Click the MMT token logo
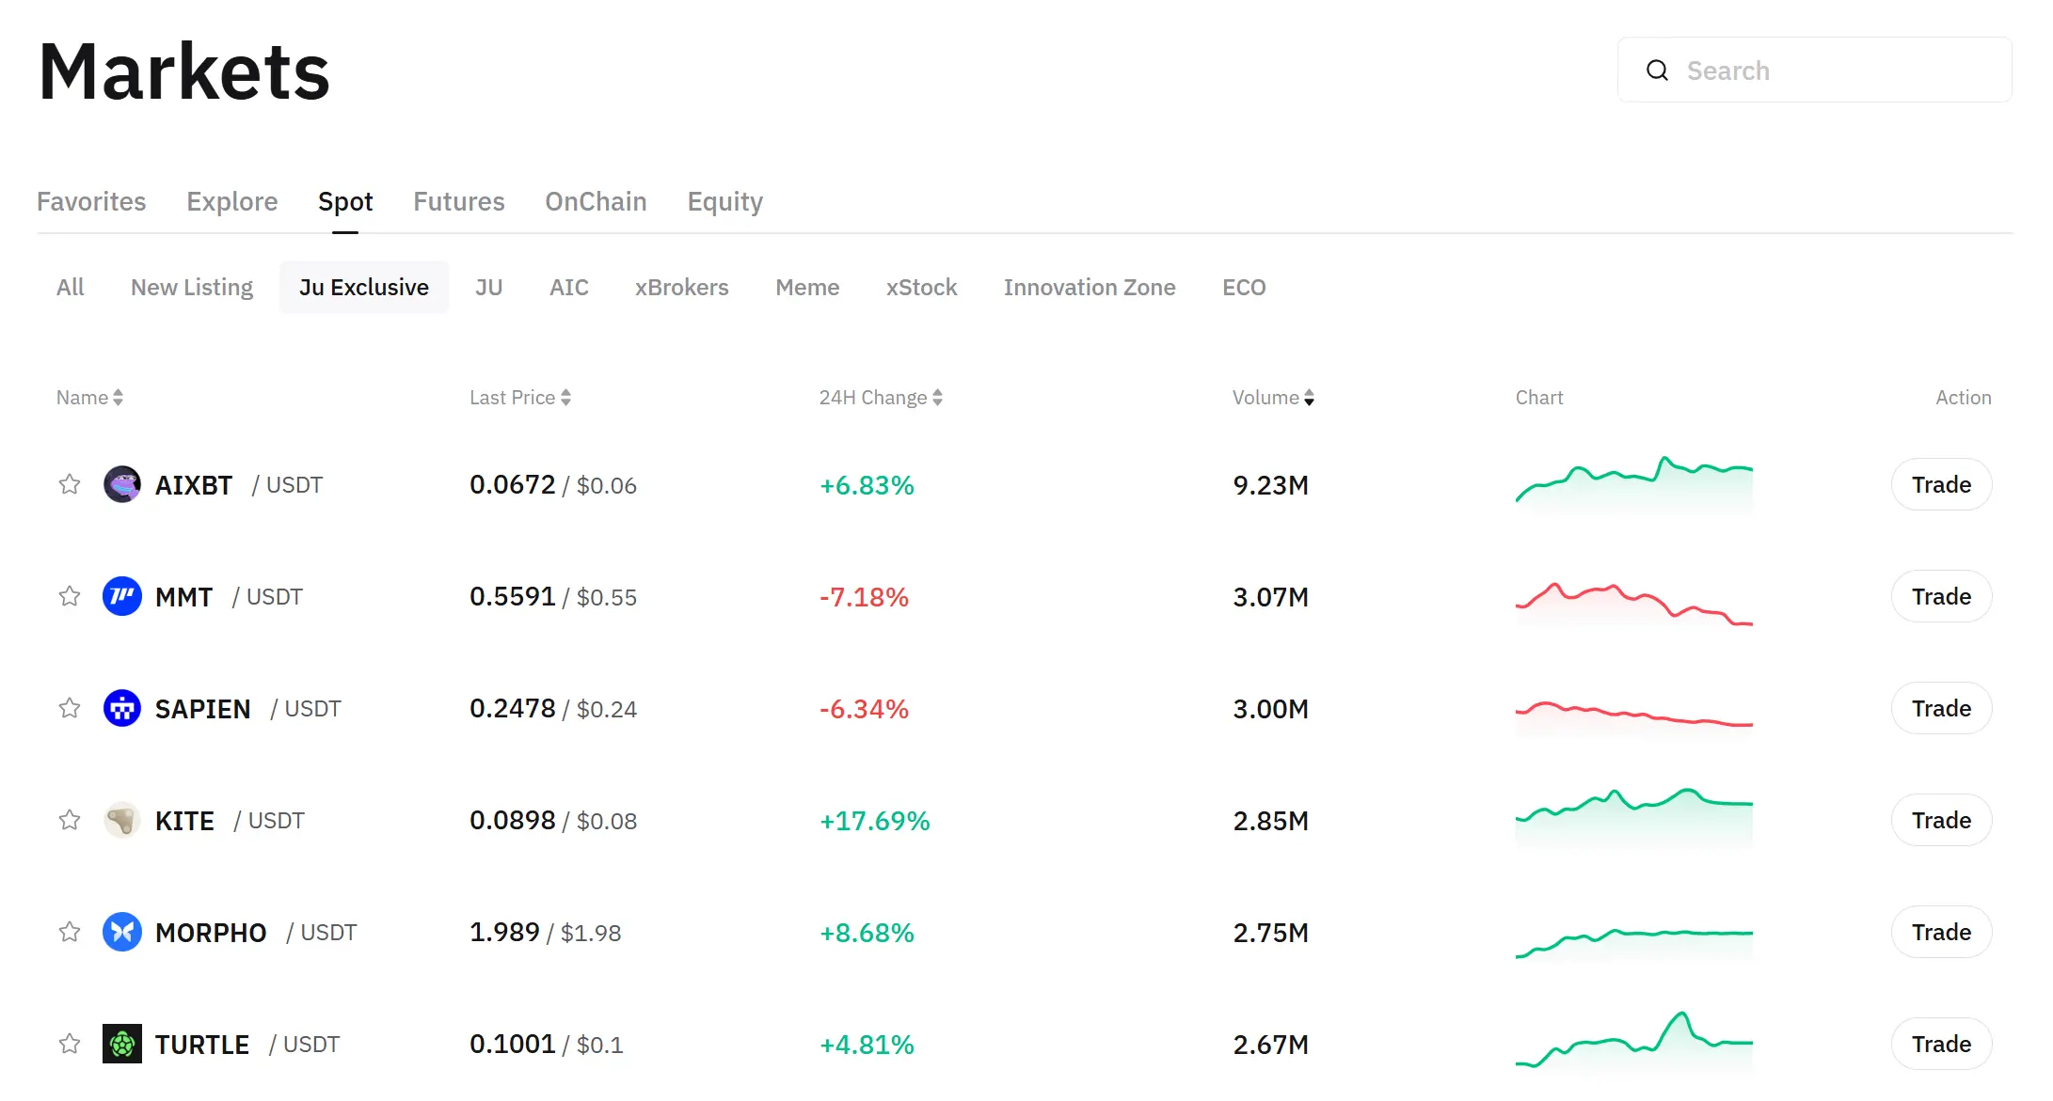This screenshot has height=1101, width=2053. coord(122,596)
